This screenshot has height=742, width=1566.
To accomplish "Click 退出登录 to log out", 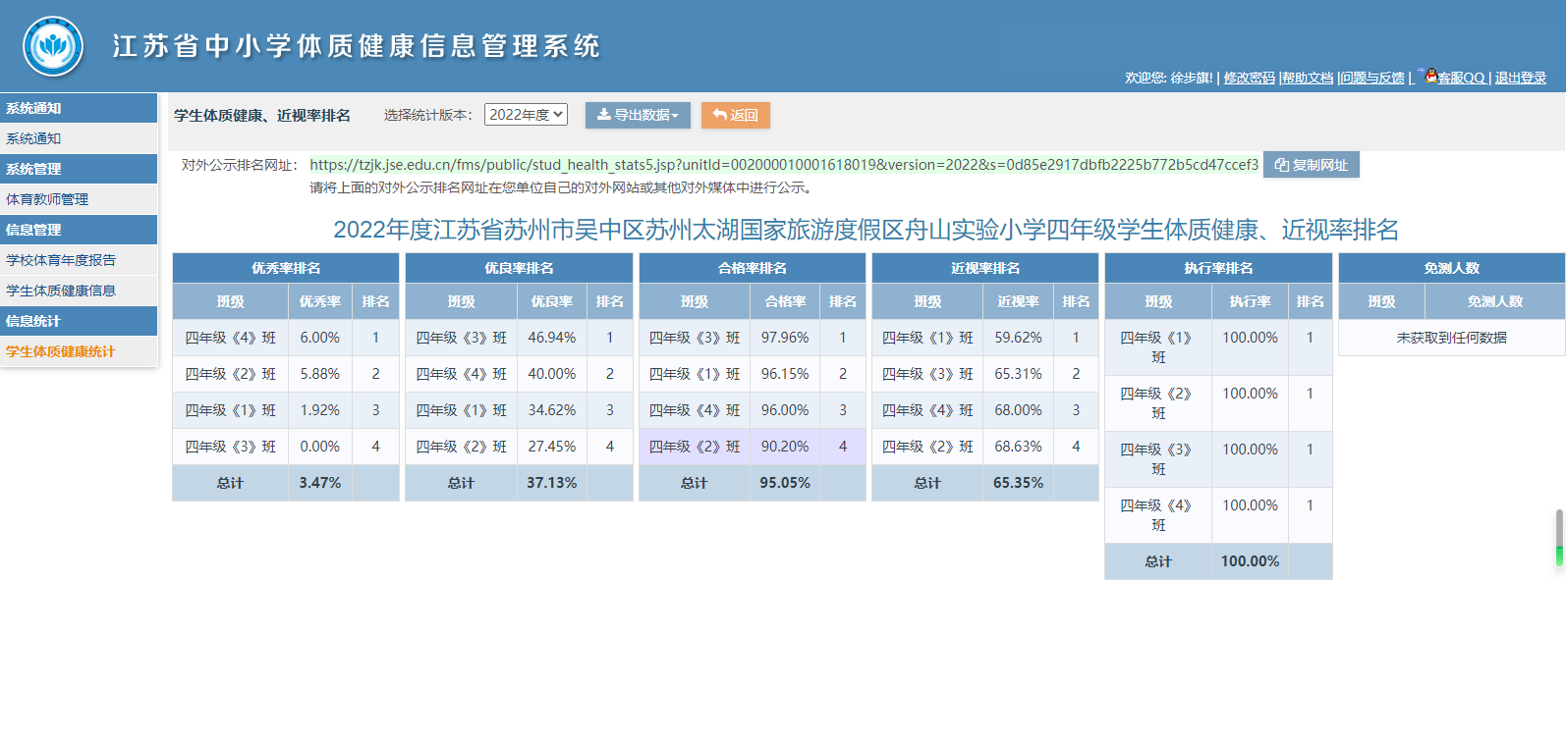I will 1521,78.
